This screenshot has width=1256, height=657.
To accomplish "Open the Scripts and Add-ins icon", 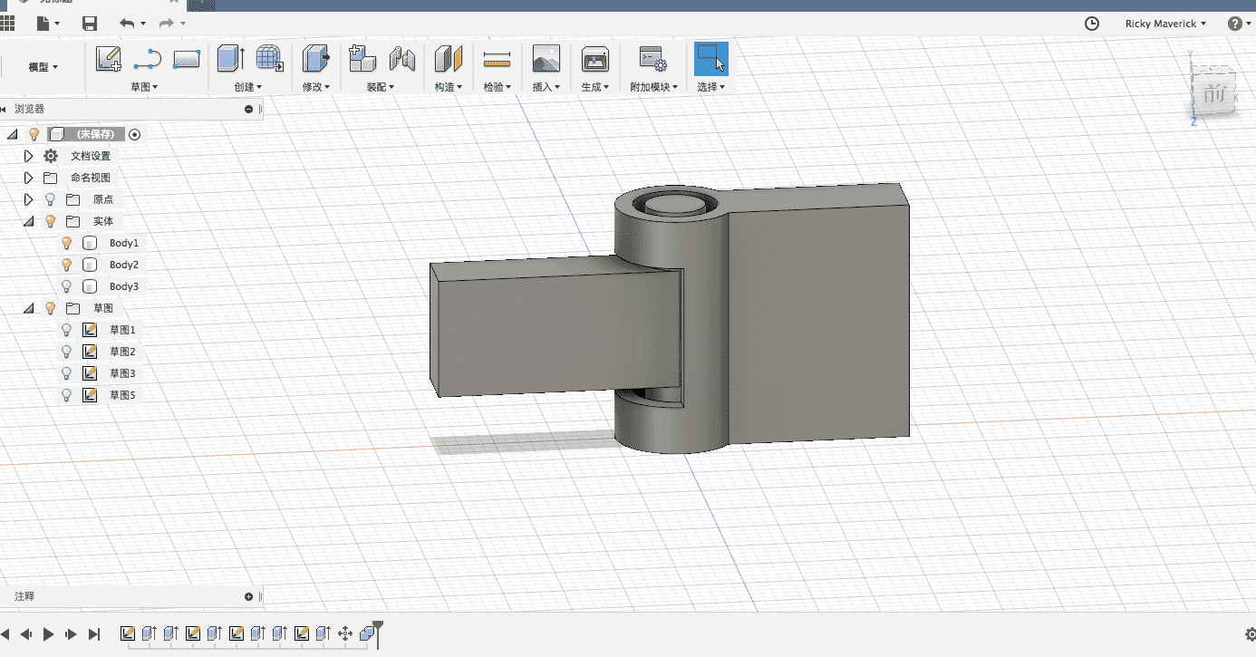I will point(652,59).
